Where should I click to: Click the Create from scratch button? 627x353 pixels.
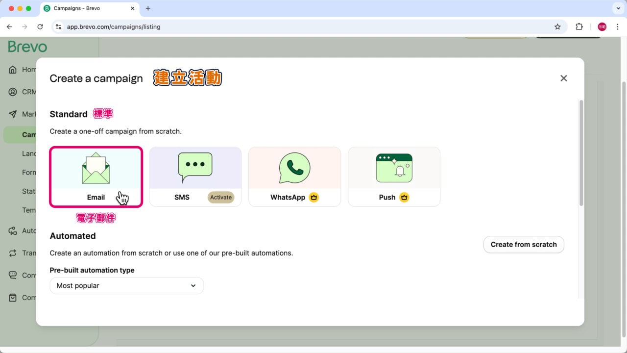[523, 244]
